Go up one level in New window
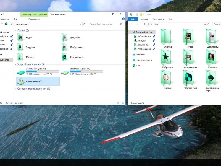 144,24
